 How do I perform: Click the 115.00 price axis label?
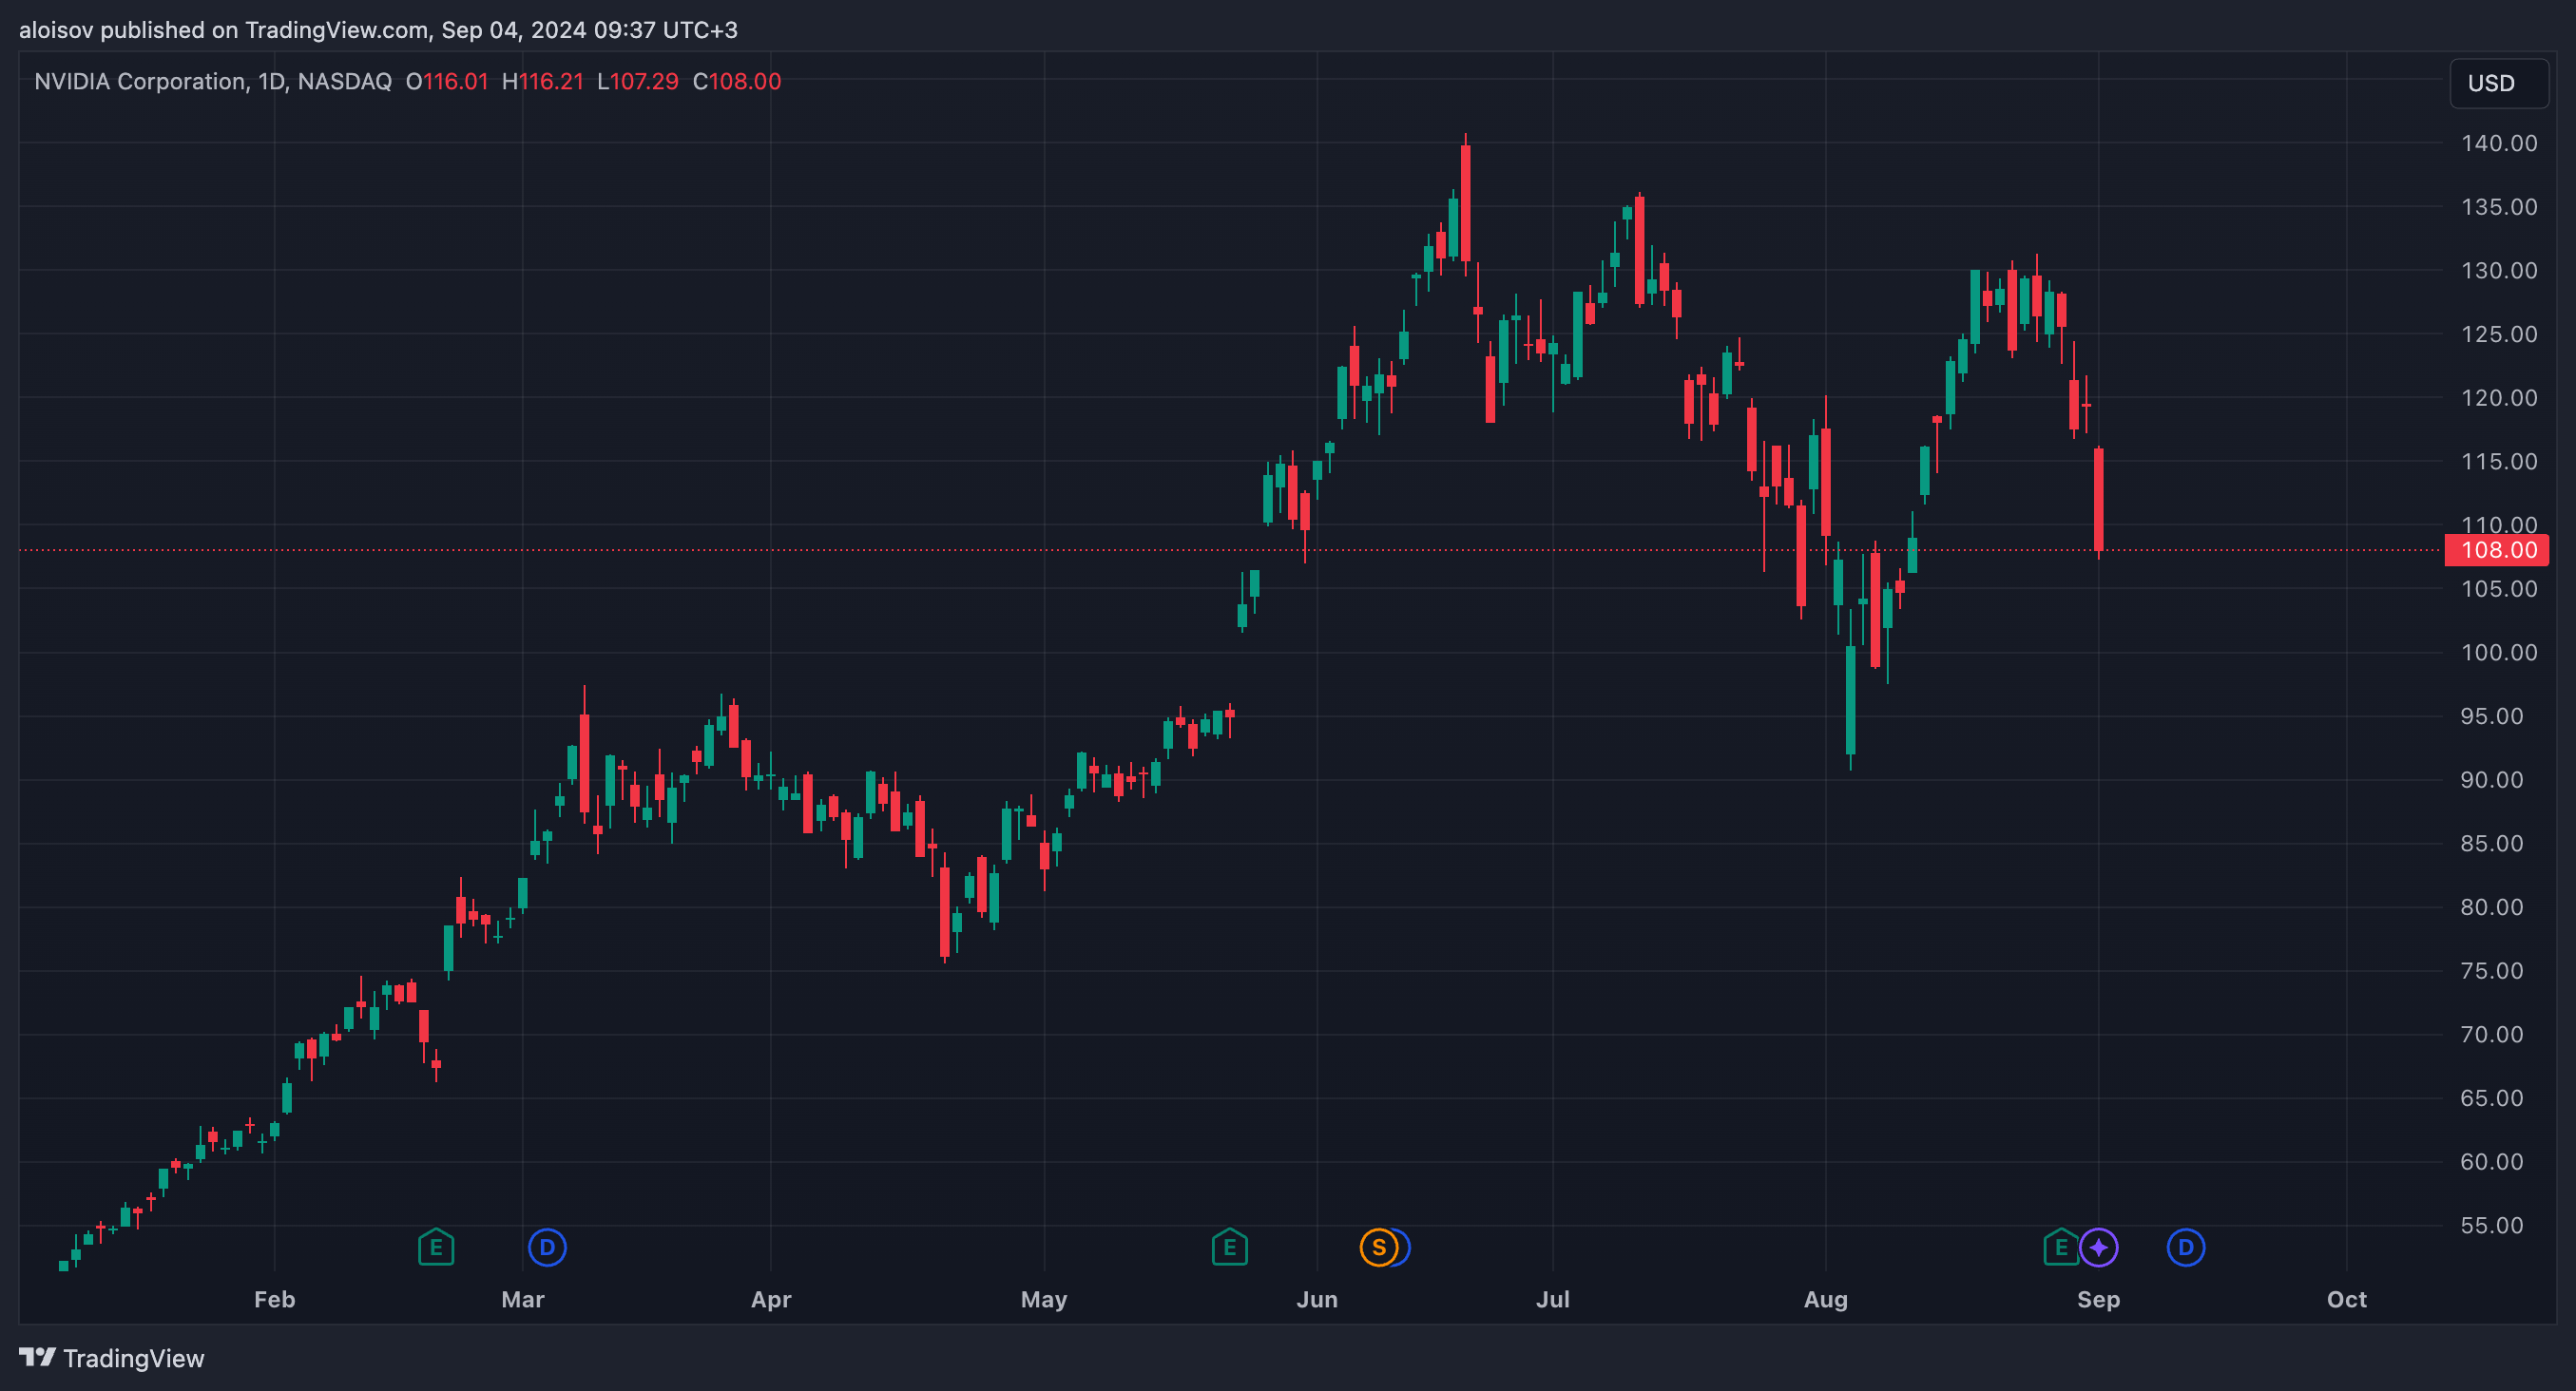point(2499,462)
